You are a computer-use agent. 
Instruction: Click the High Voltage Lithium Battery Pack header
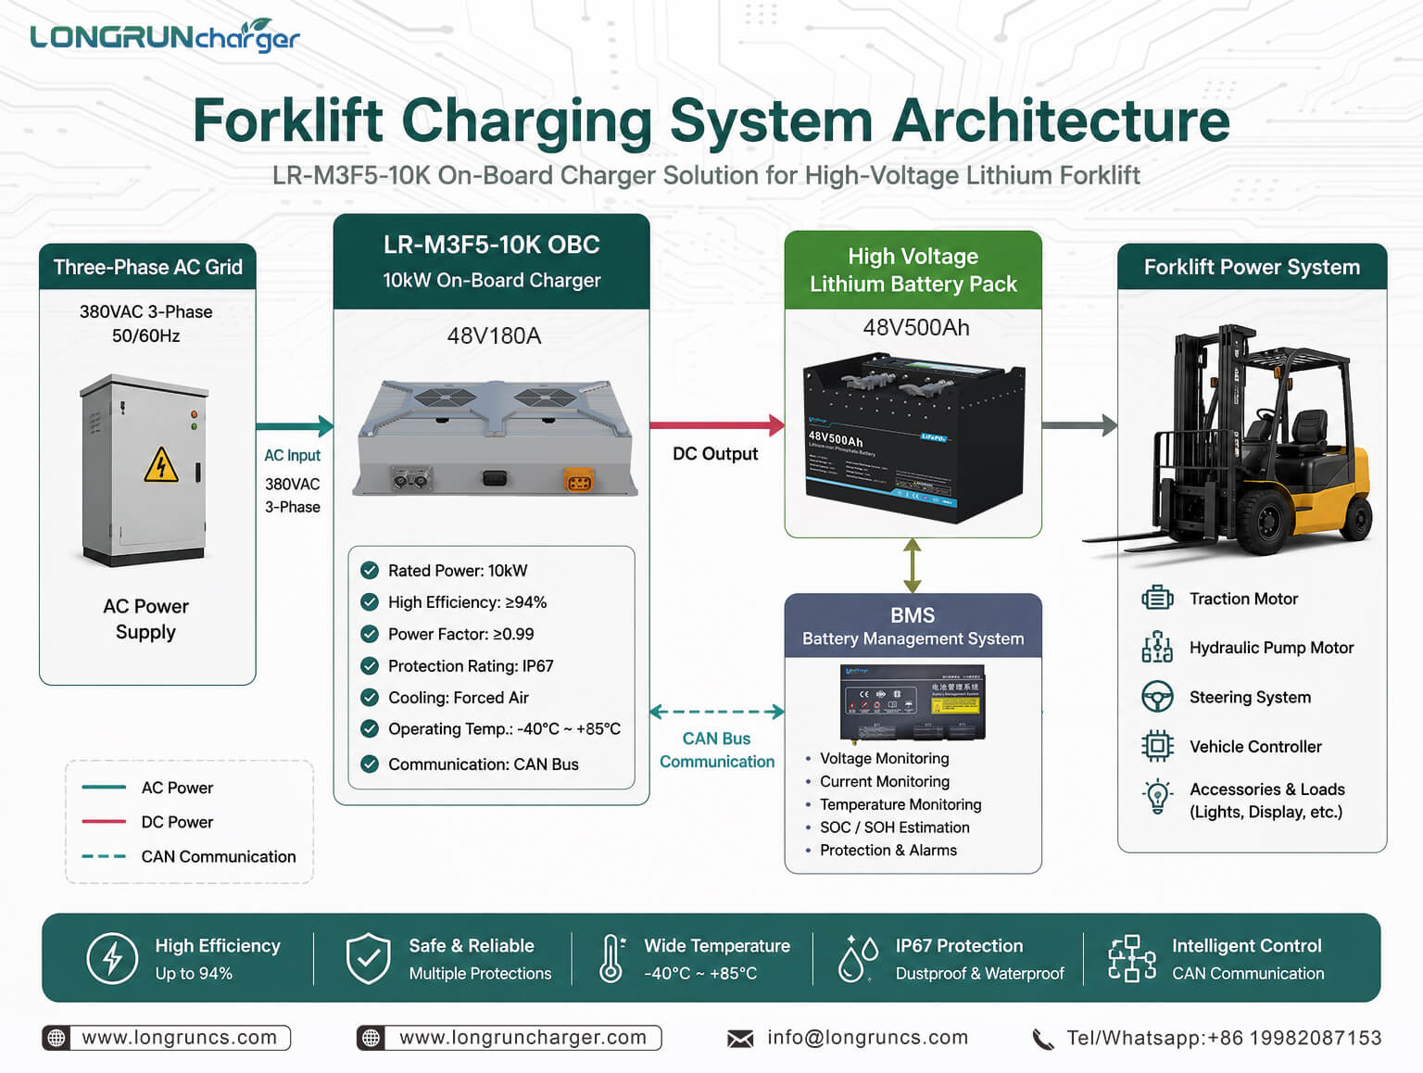coord(913,270)
